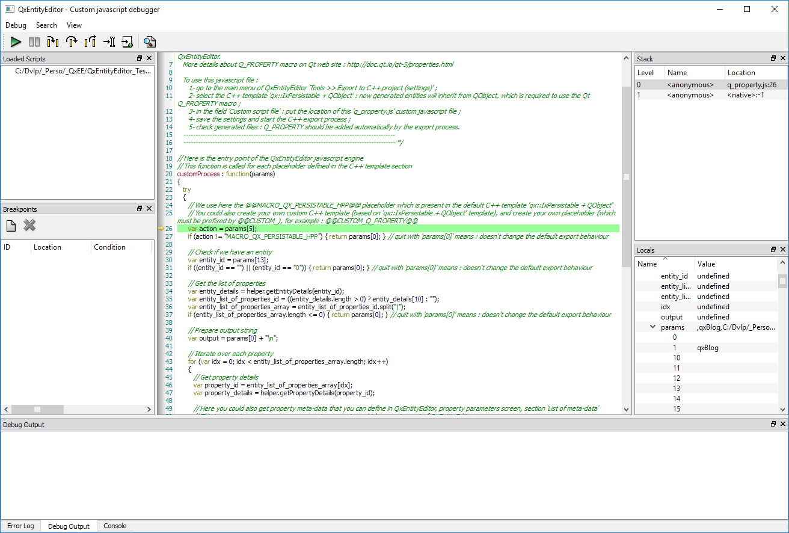Image resolution: width=789 pixels, height=533 pixels.
Task: Select the loaded script file path
Action: coord(83,71)
